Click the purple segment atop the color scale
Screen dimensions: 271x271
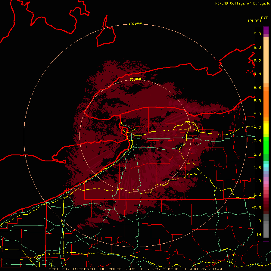[x=266, y=30]
